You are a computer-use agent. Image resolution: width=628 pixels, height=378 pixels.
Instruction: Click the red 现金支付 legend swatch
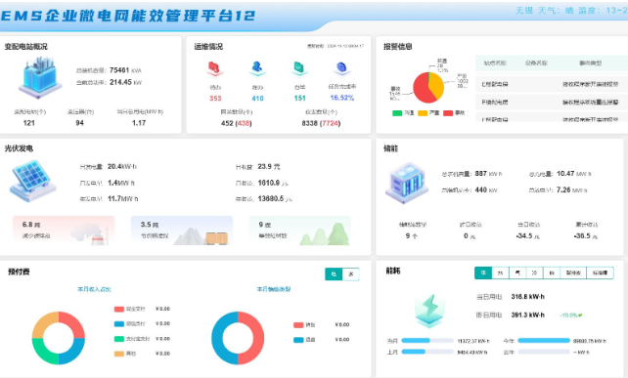pyautogui.click(x=119, y=309)
